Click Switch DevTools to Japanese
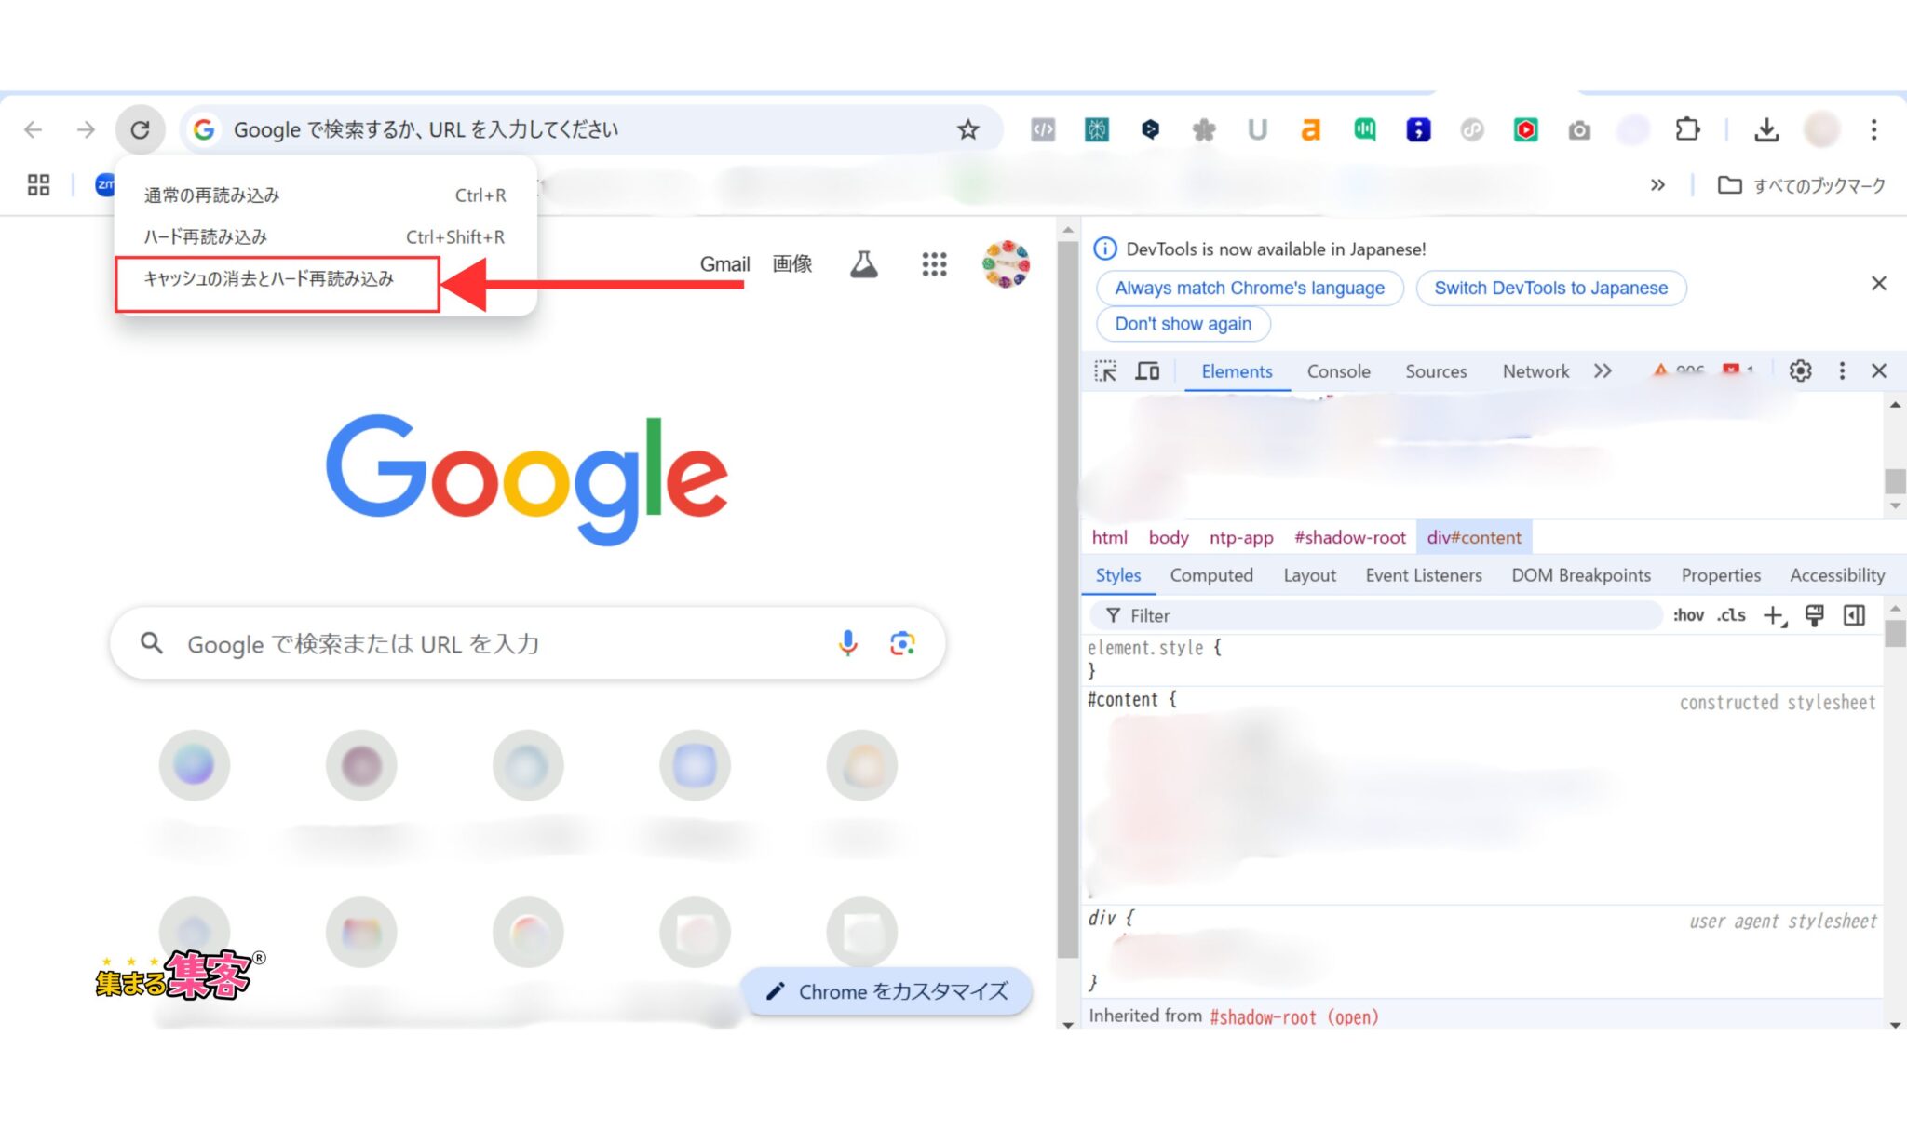 click(x=1551, y=289)
